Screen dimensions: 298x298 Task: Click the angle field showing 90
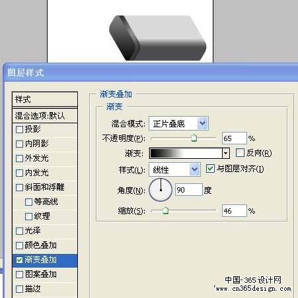point(189,190)
